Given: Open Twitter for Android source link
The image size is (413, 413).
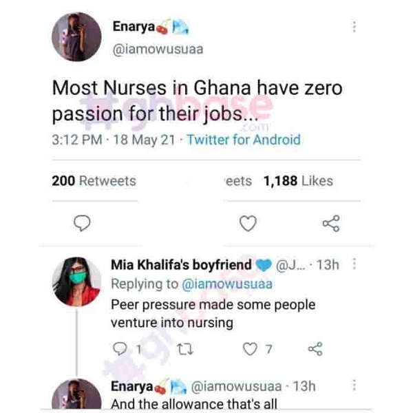Looking at the screenshot, I should pos(244,140).
